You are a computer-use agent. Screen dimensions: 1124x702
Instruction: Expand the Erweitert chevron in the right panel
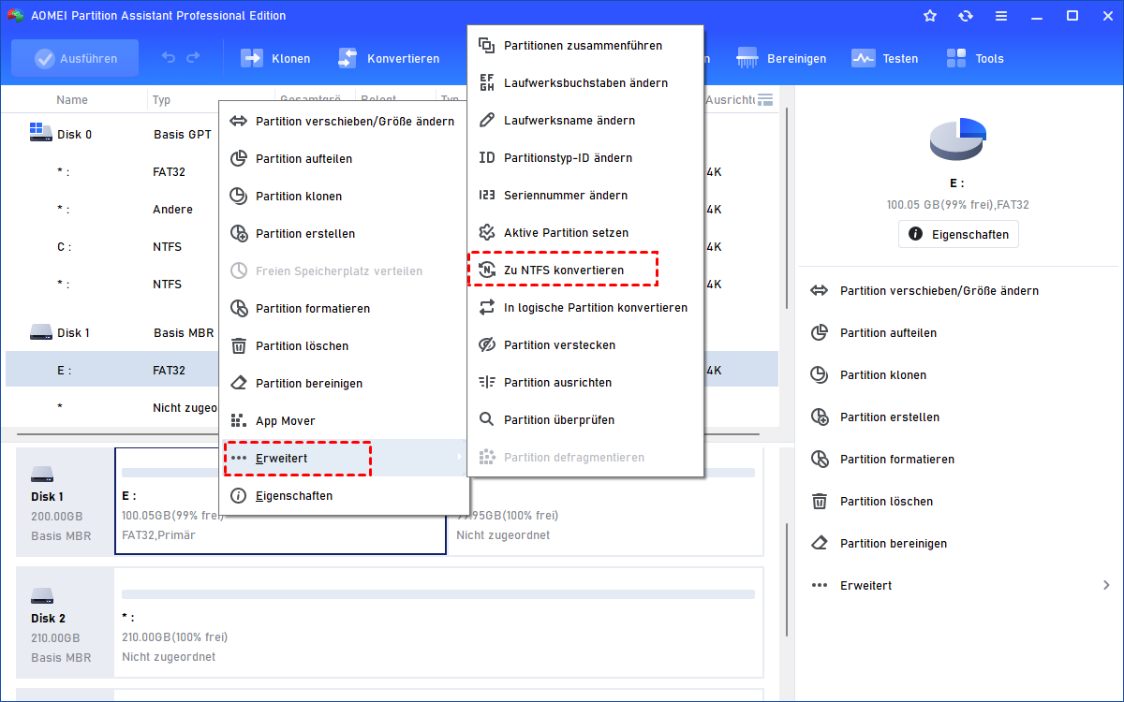point(1106,585)
